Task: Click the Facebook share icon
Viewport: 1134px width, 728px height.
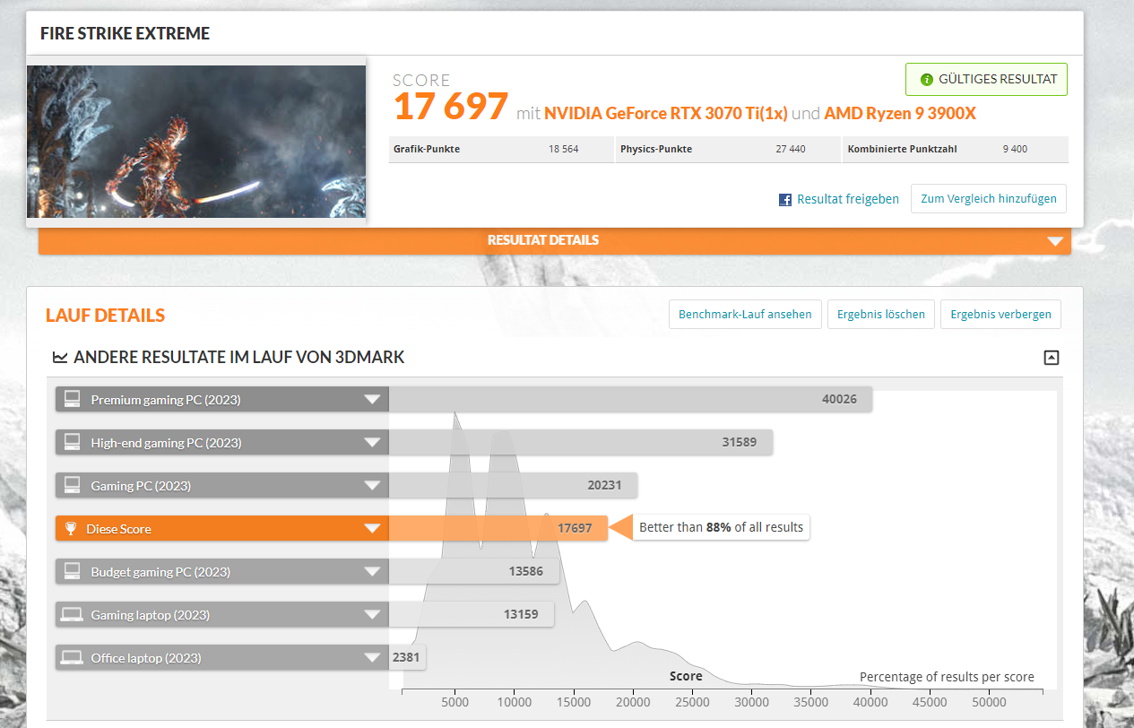Action: coord(784,200)
